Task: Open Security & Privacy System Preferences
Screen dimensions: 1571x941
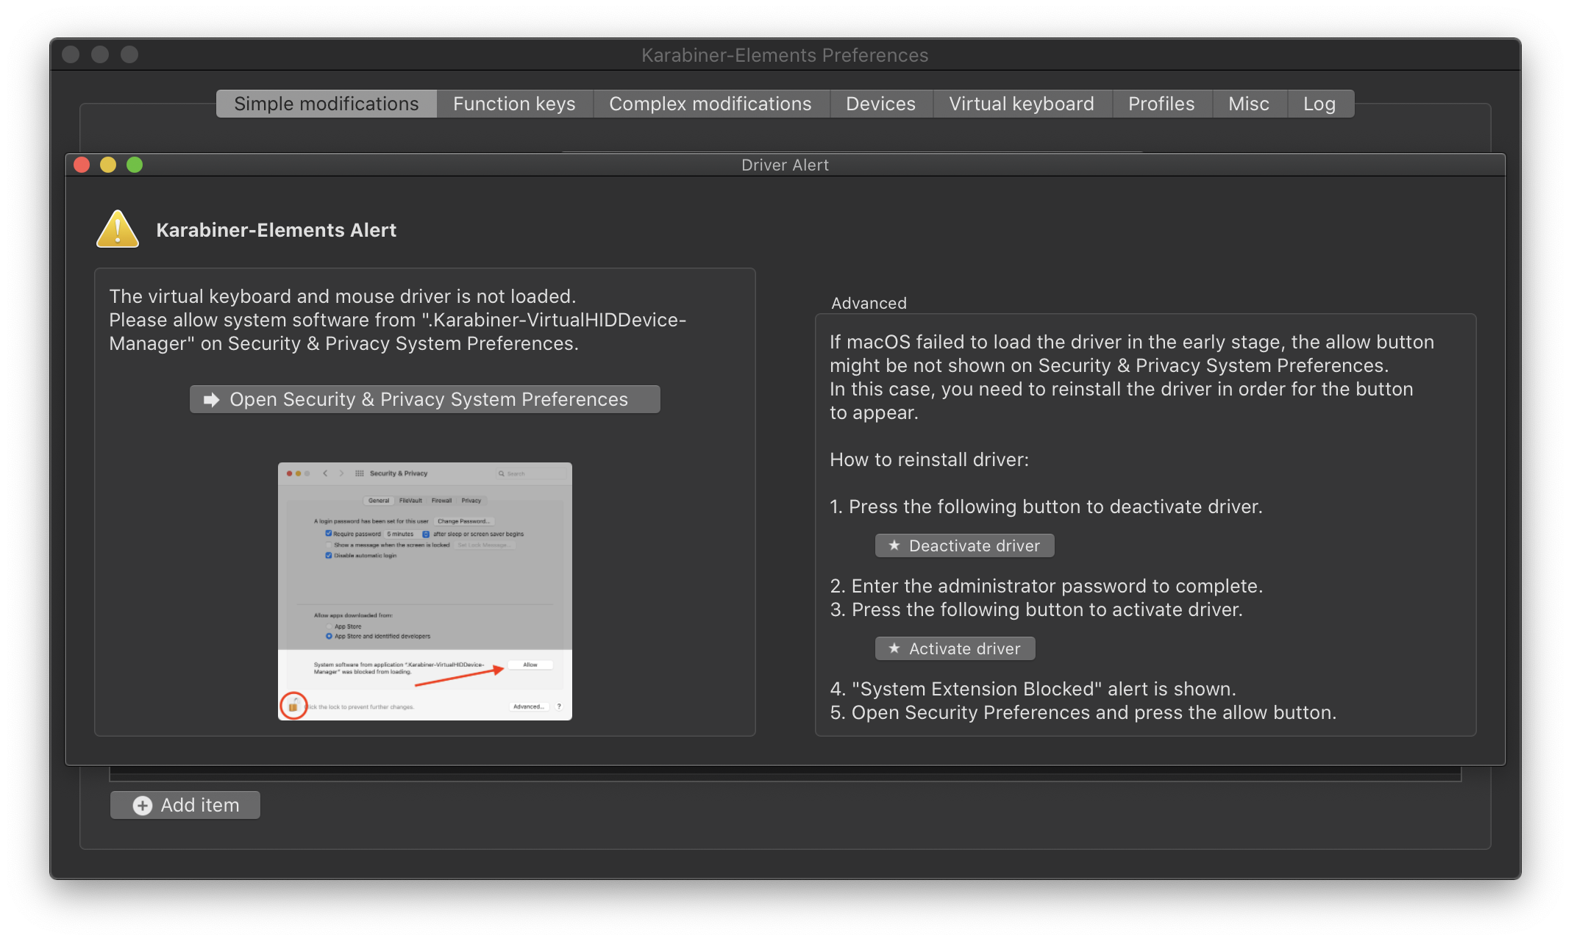Action: [x=425, y=399]
